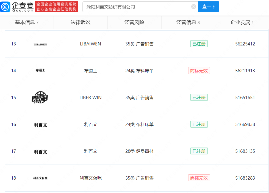Select the 企业发展 tab
This screenshot has width=269, height=193.
click(x=242, y=23)
